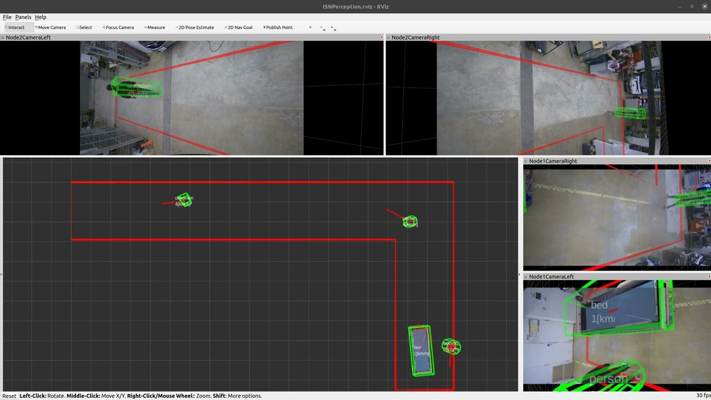The width and height of the screenshot is (711, 400).
Task: Open the Panels menu
Action: pos(23,17)
